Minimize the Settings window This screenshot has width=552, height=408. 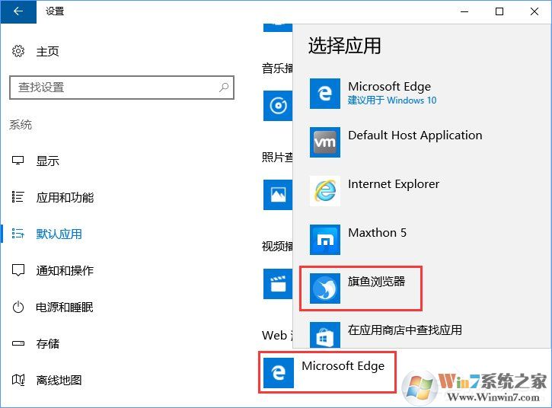point(464,11)
